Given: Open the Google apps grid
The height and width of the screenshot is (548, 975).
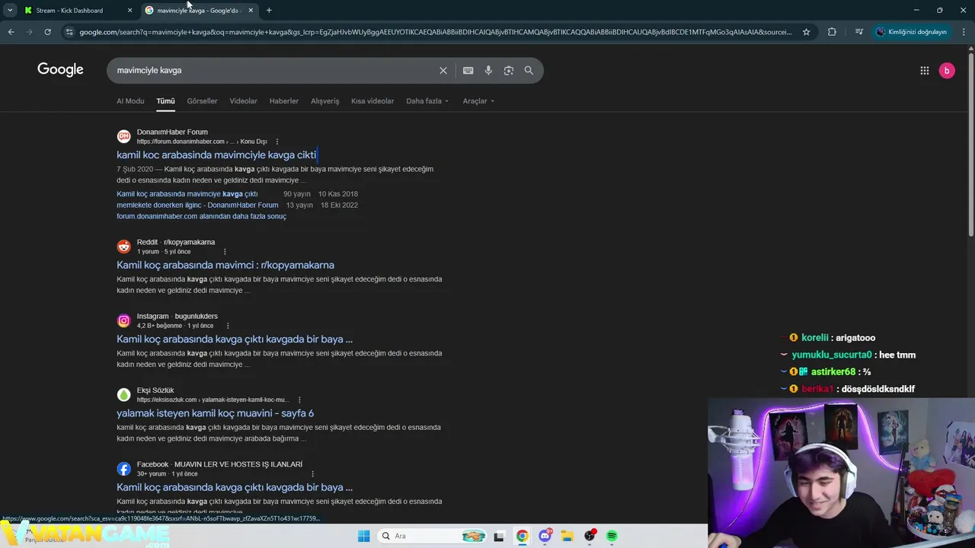Looking at the screenshot, I should (x=924, y=70).
